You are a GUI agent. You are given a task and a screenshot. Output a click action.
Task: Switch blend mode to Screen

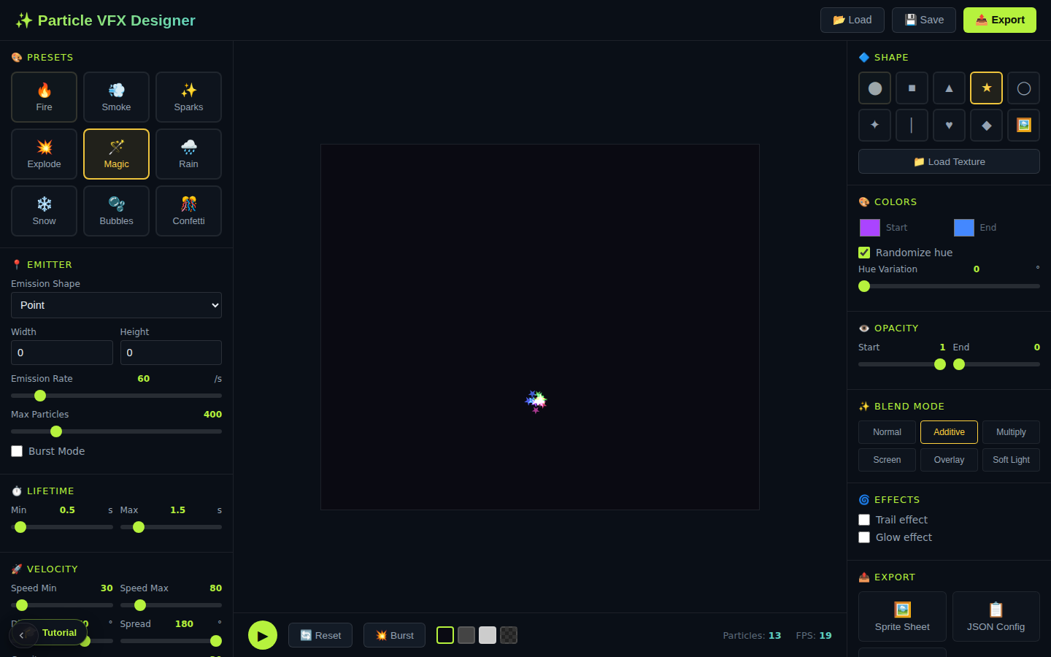(887, 460)
